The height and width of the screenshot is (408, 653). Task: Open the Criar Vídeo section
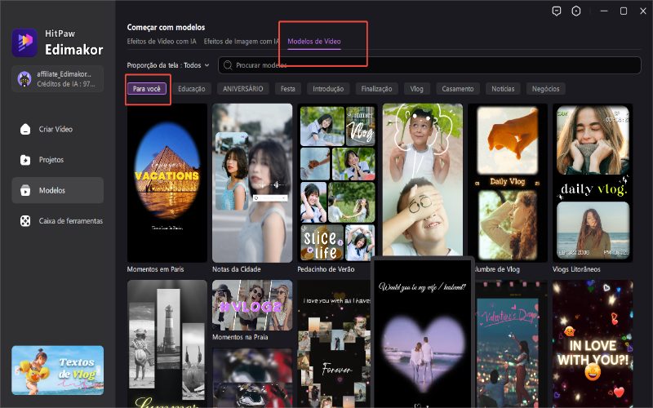click(57, 129)
